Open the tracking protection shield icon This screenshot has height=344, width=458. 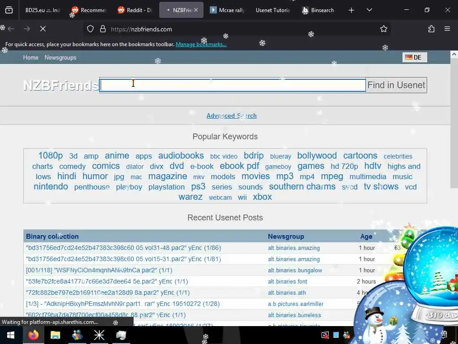tap(90, 29)
